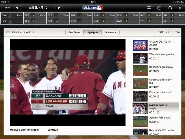Tap 'ATHLETICS vs. ANGELS' header text
The height and width of the screenshot is (139, 185).
tap(20, 32)
